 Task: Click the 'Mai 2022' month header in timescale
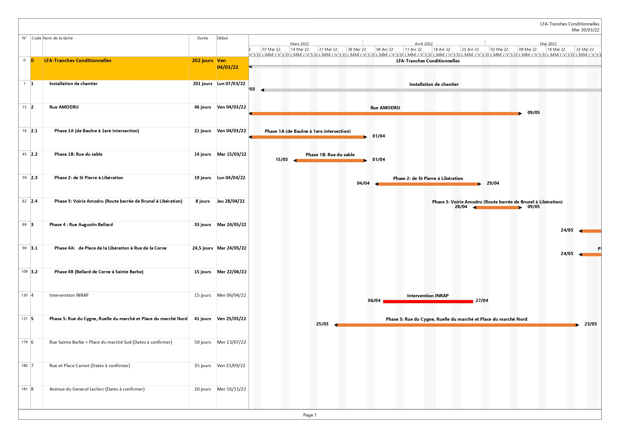pyautogui.click(x=548, y=44)
